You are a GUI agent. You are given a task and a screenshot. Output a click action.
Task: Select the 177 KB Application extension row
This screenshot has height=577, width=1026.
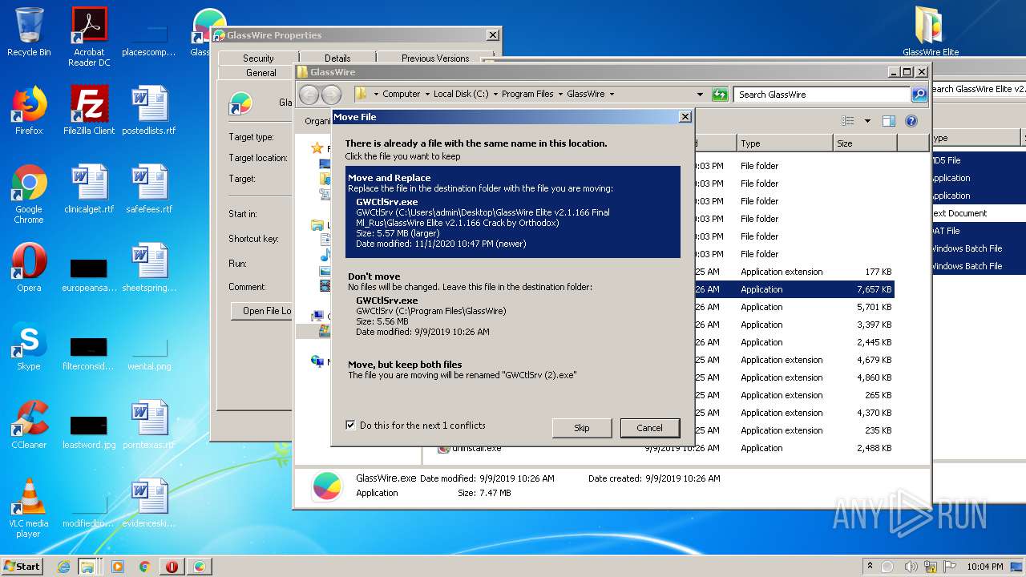(x=794, y=272)
